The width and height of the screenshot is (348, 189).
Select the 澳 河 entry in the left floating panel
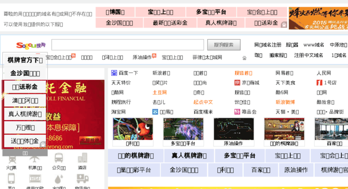click(x=25, y=101)
